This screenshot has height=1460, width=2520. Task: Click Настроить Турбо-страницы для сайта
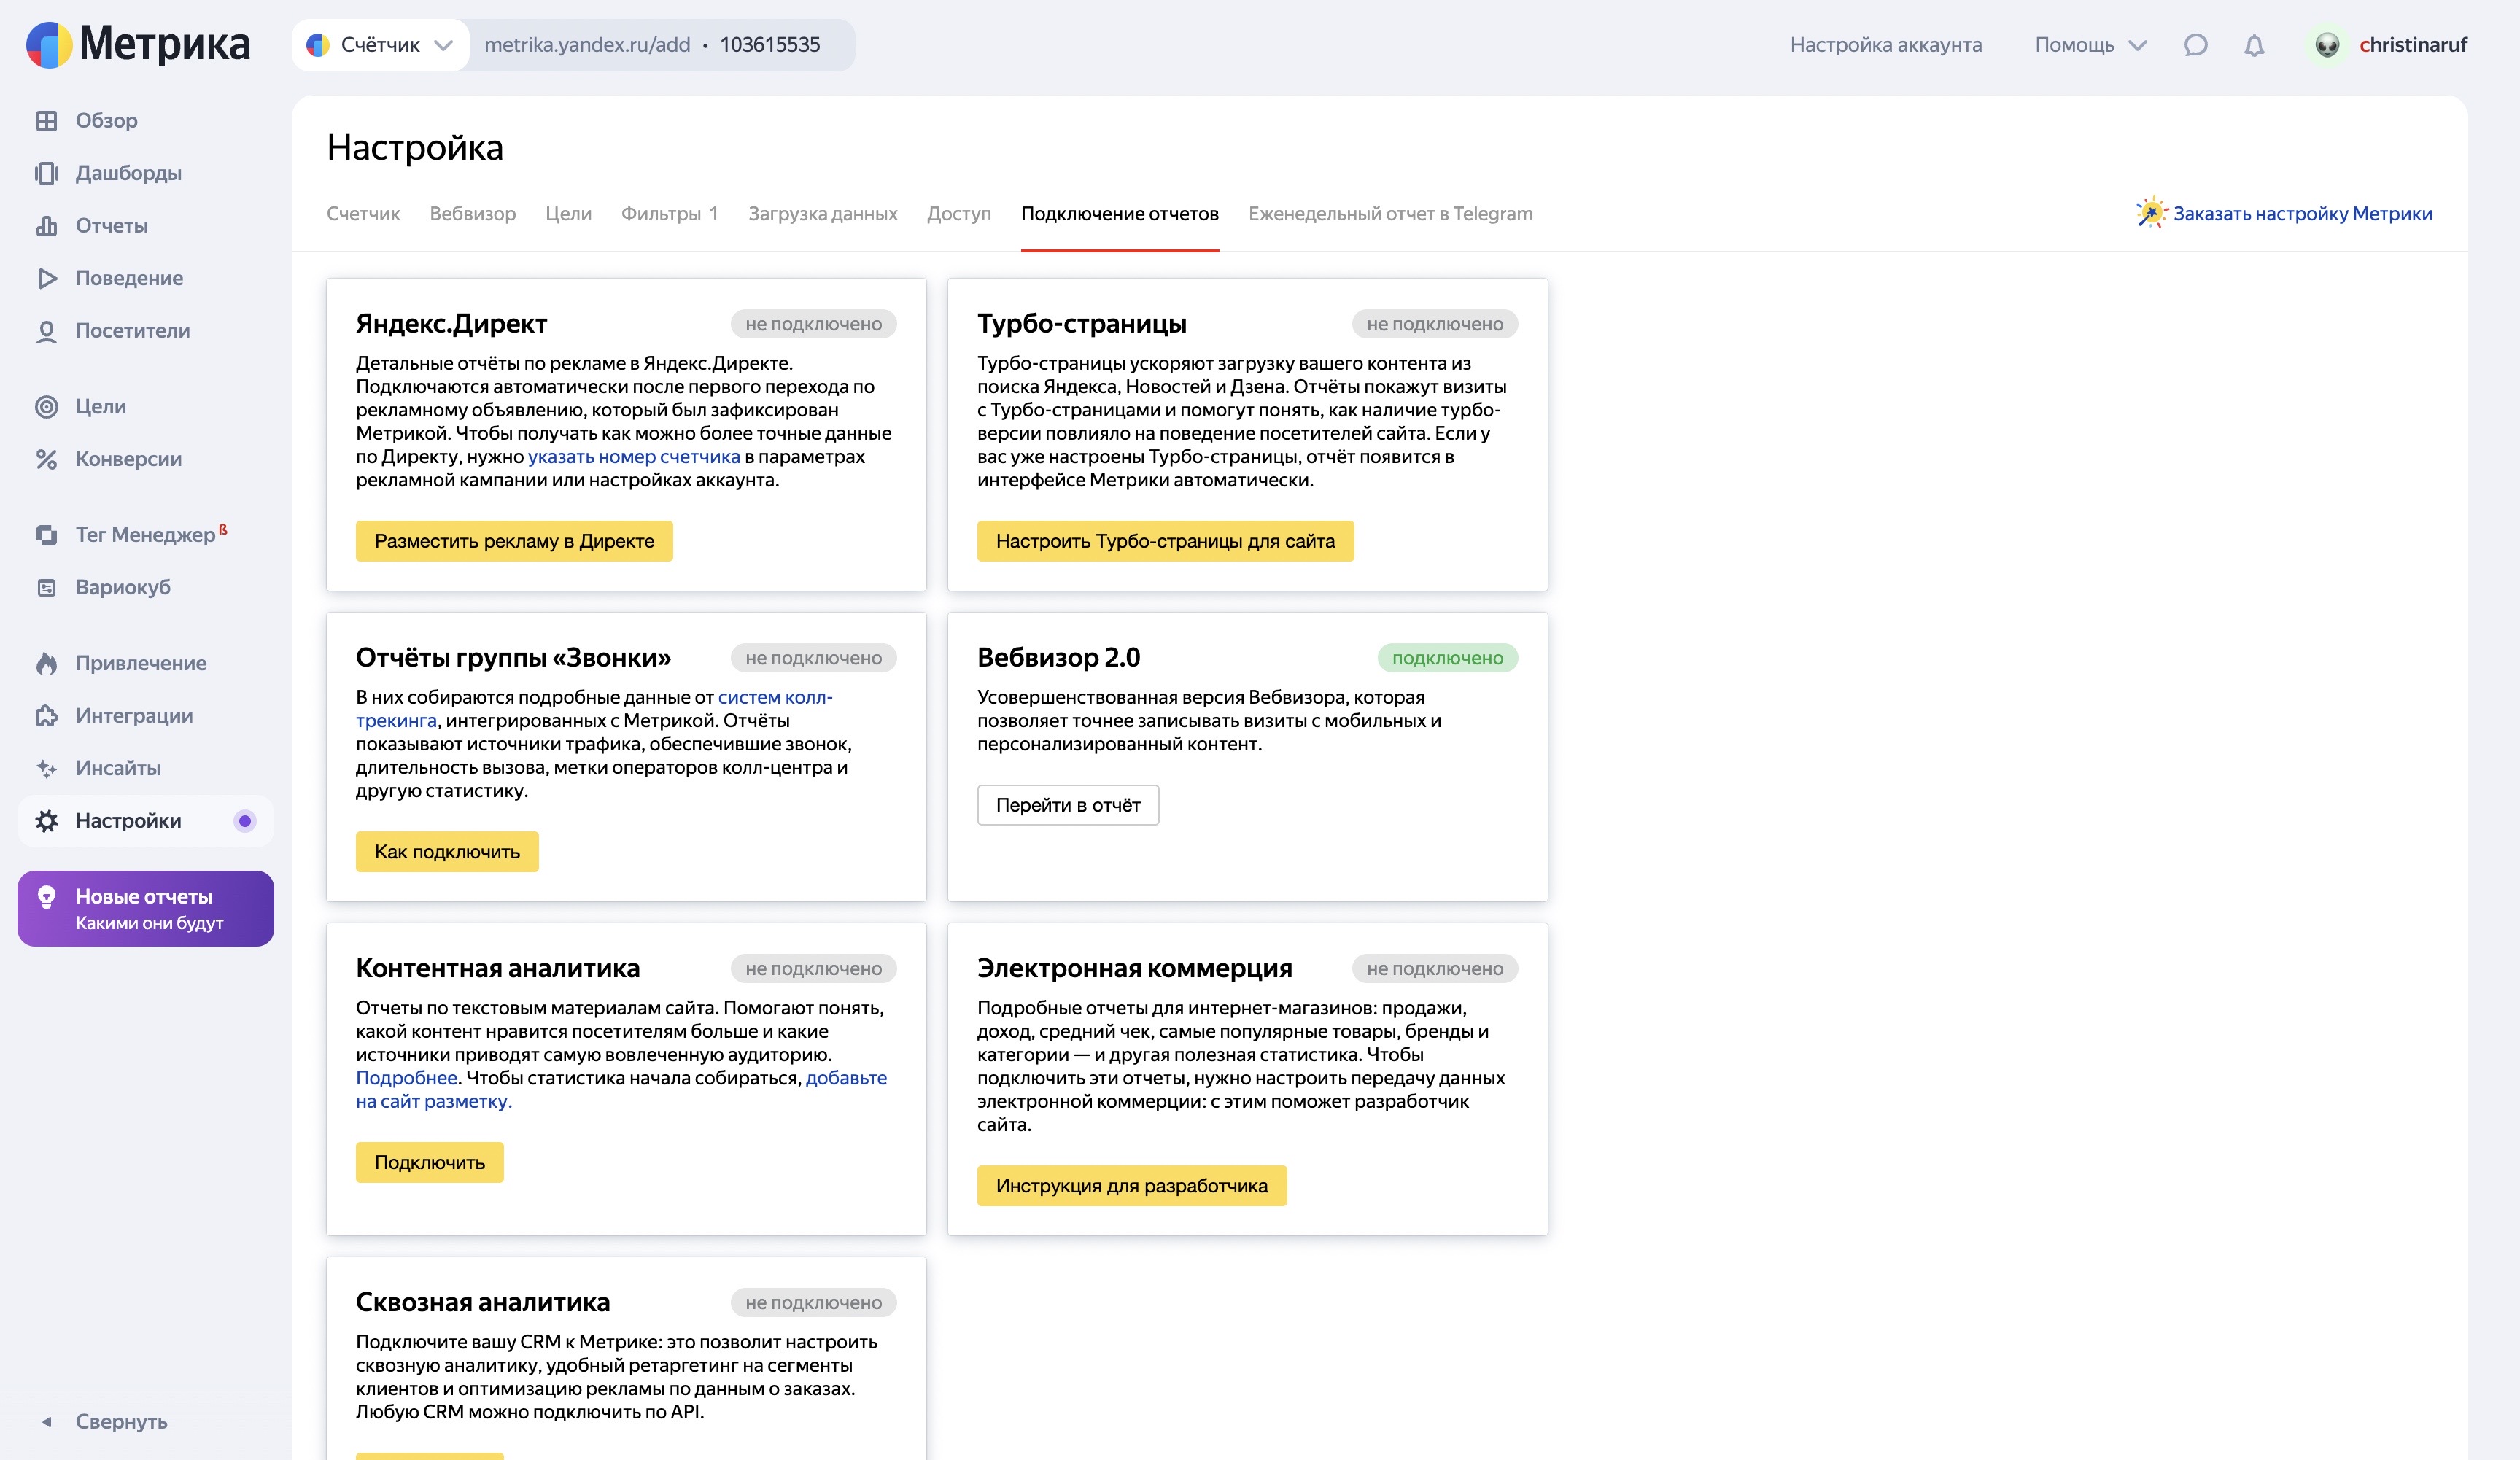point(1165,541)
